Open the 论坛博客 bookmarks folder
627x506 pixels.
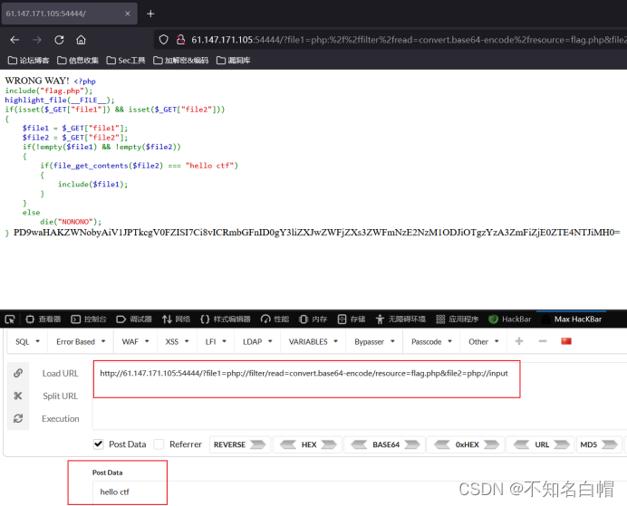[x=28, y=61]
